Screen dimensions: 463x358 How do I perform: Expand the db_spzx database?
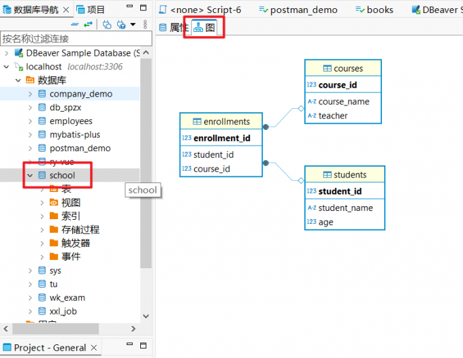tap(30, 108)
